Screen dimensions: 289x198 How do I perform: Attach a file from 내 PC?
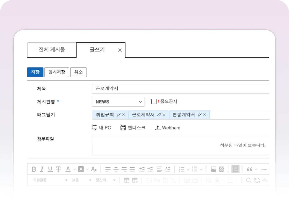click(x=101, y=128)
